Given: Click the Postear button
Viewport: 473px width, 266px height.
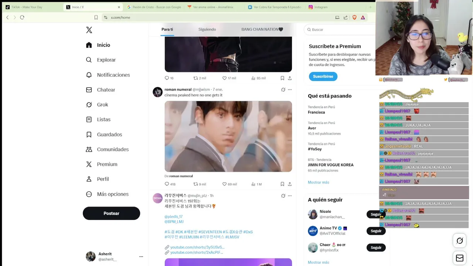Looking at the screenshot, I should click(x=111, y=213).
